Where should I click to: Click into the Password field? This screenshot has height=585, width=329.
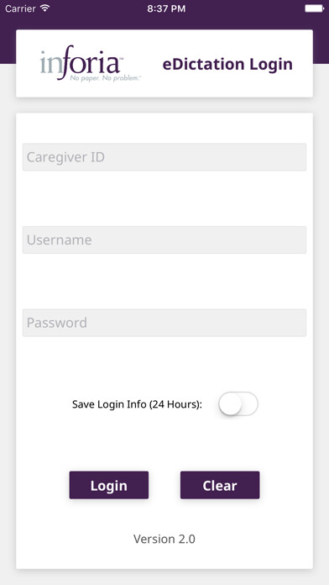pos(164,323)
